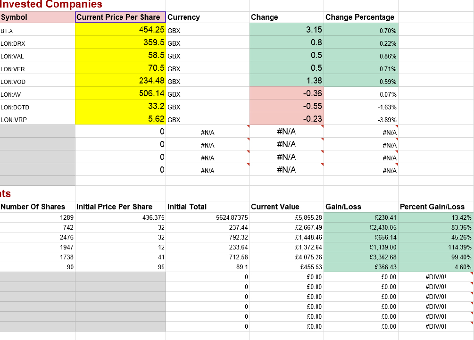Select the green £3,362.68 Gain/Loss cell
Viewport: 474px width, 340px height.
[x=361, y=257]
